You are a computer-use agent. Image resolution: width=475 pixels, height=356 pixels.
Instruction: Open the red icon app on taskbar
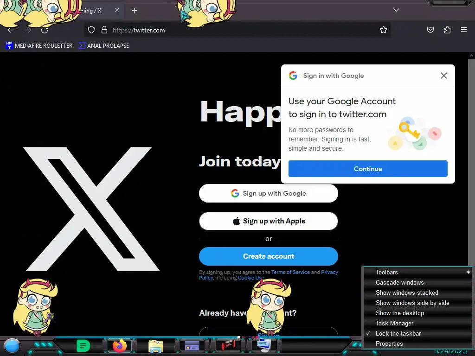click(228, 345)
